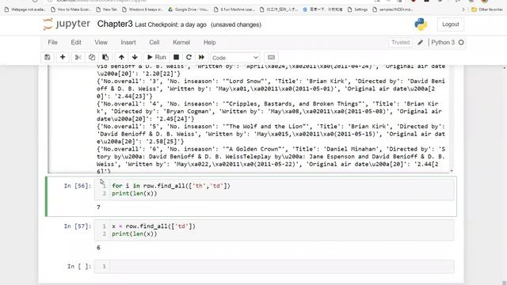Insert cell below with plus icon
507x285 pixels.
point(63,58)
